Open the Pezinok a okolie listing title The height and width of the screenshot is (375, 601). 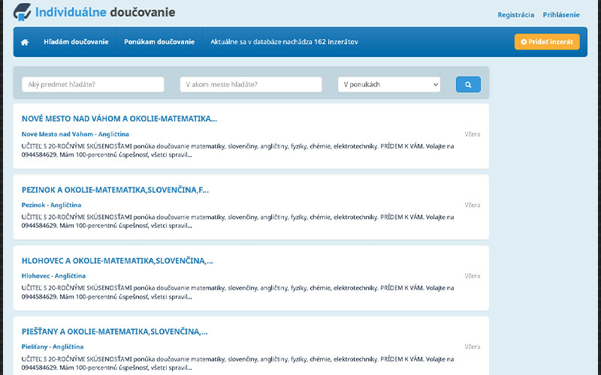click(115, 190)
